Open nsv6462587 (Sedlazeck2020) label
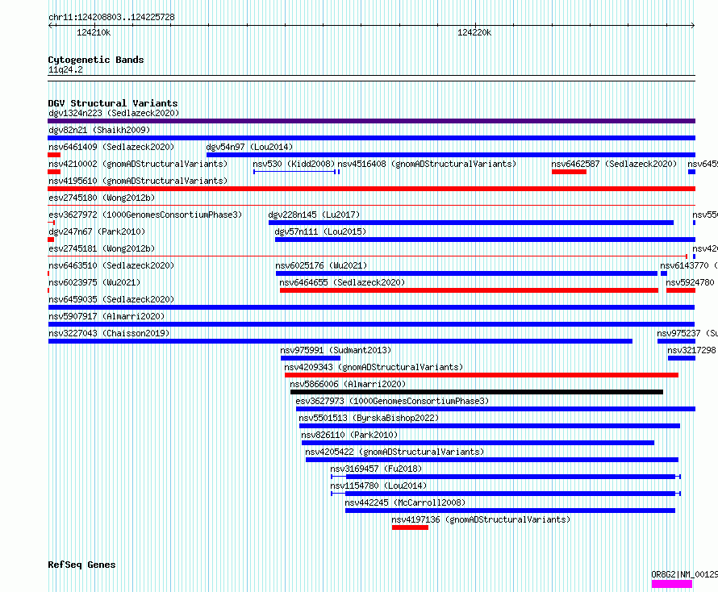718x592 pixels. point(614,164)
